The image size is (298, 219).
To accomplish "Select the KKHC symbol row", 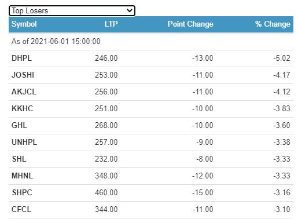I will 151,108.
